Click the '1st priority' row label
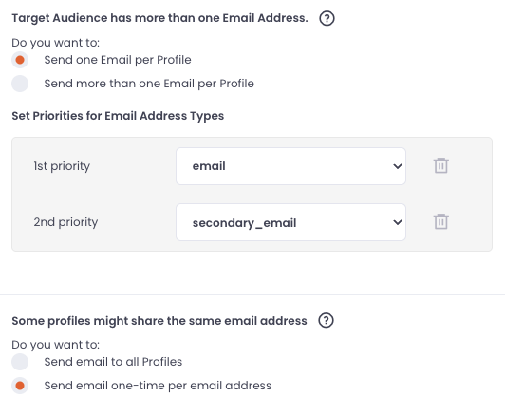Image resolution: width=505 pixels, height=416 pixels. pos(62,166)
